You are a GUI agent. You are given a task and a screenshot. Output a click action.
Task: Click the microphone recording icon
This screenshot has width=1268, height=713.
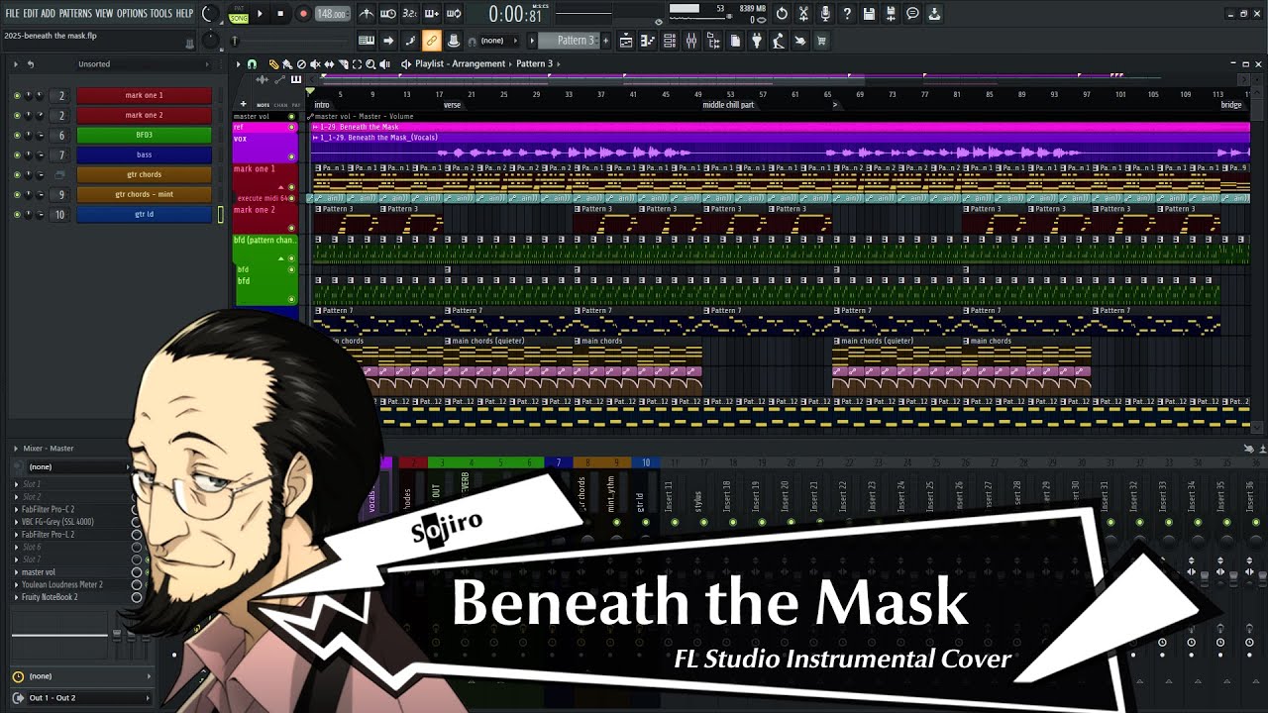coord(825,14)
